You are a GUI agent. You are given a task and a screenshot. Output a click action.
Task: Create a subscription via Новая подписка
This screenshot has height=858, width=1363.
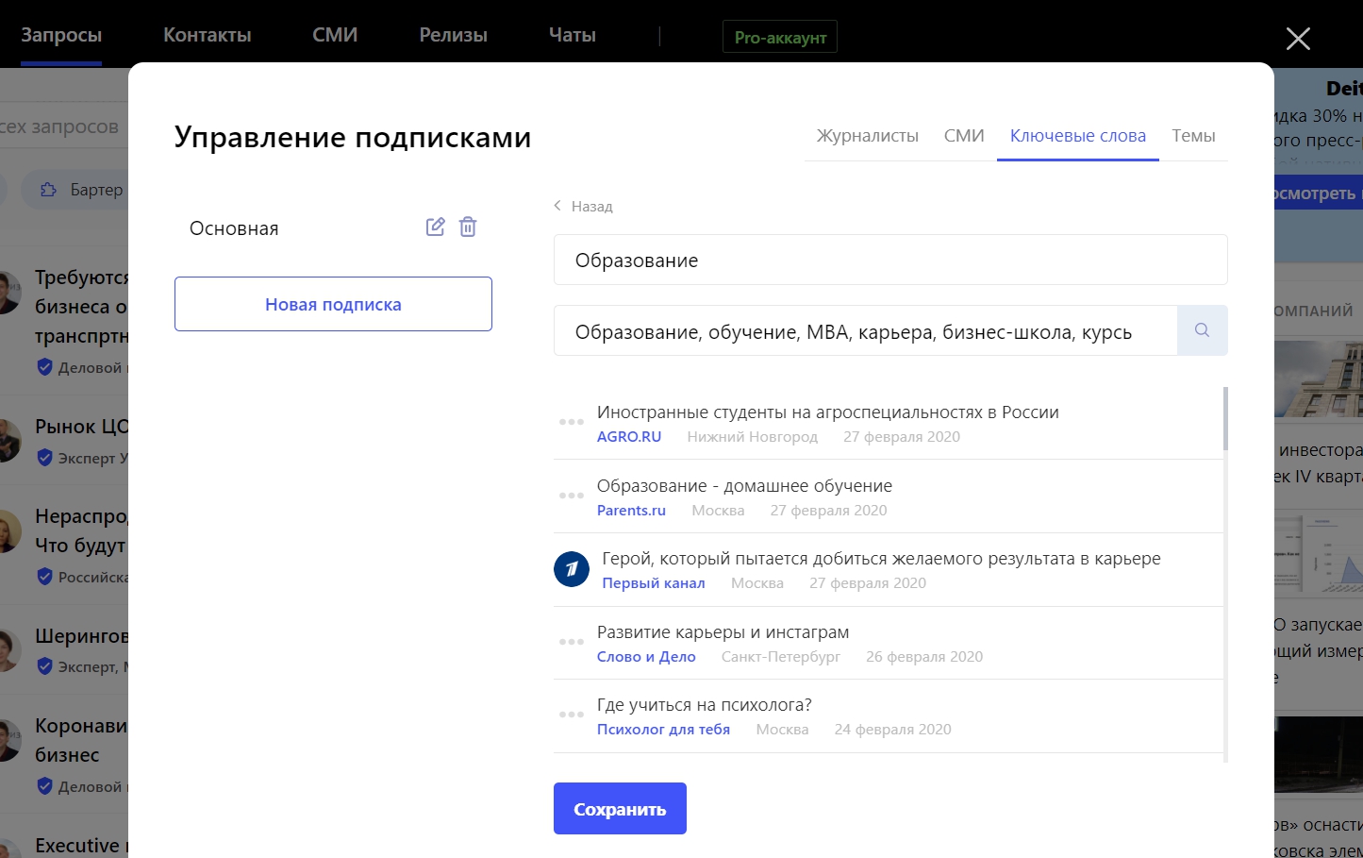[333, 304]
